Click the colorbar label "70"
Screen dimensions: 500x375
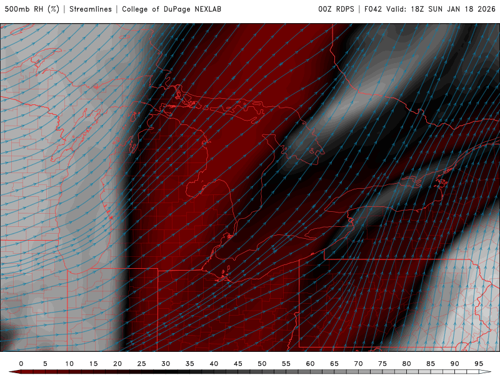[358, 364]
